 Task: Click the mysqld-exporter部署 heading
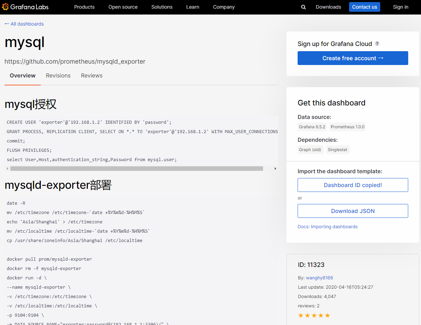(58, 185)
